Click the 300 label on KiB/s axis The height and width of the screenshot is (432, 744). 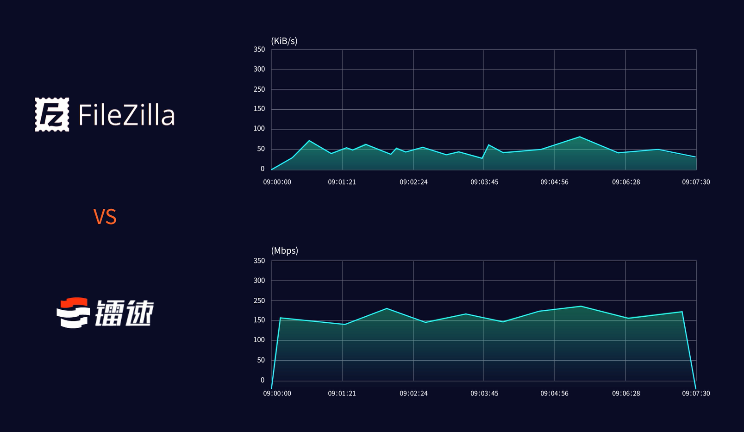click(259, 69)
